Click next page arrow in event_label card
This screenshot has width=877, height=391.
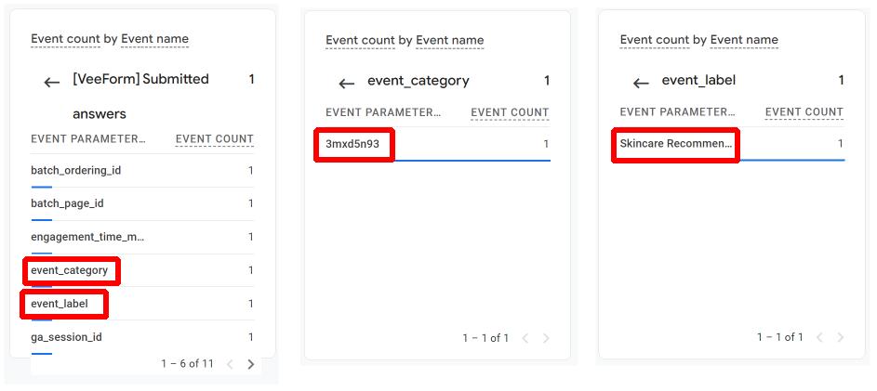840,337
